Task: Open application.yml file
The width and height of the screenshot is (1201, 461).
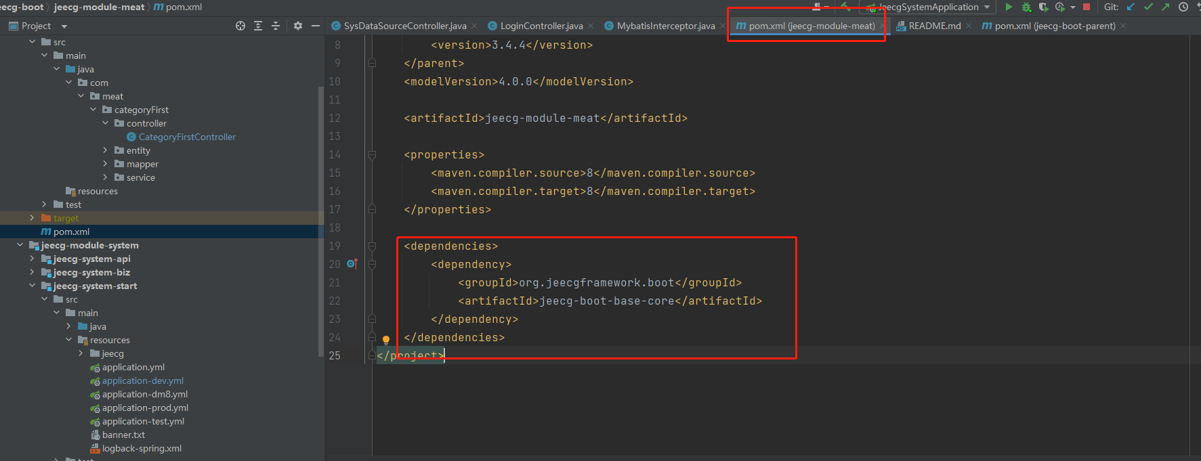Action: (x=133, y=367)
